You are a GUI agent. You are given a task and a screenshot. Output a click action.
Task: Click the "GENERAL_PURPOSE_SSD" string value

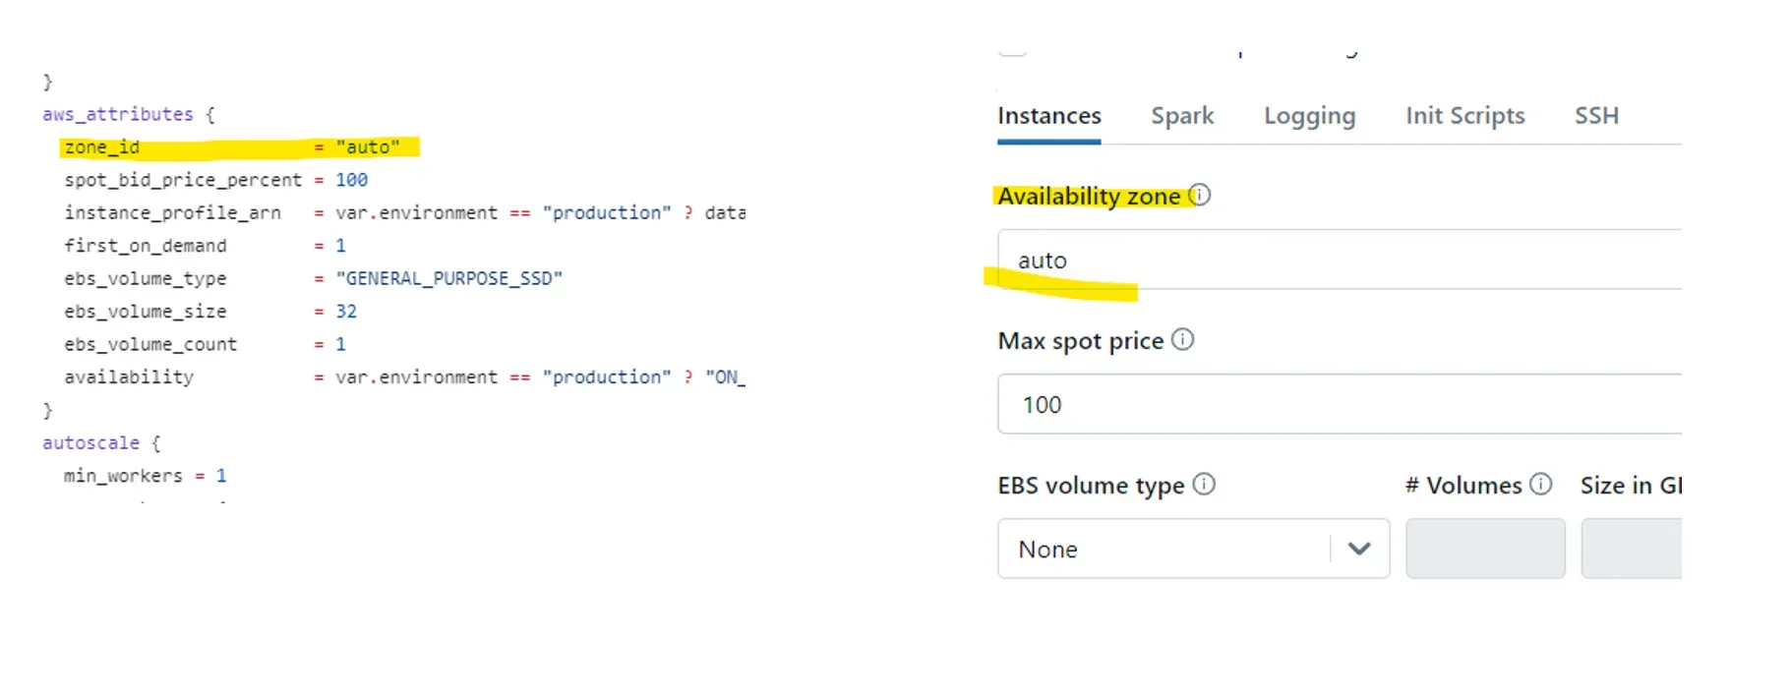(x=448, y=278)
